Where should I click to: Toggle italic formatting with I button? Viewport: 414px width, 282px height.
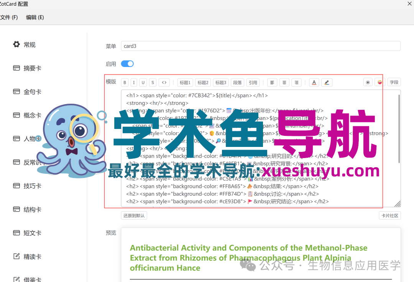point(134,83)
